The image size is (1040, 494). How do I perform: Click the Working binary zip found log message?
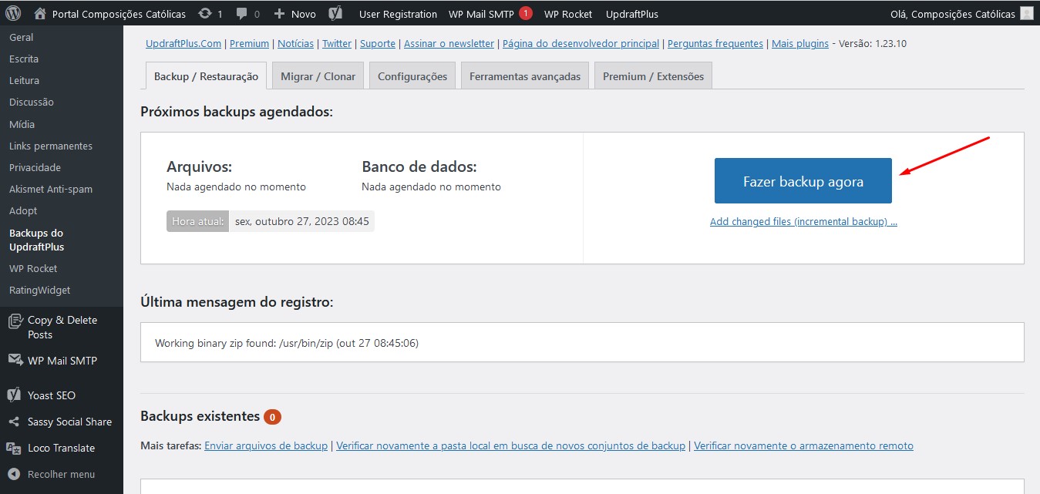click(x=287, y=343)
